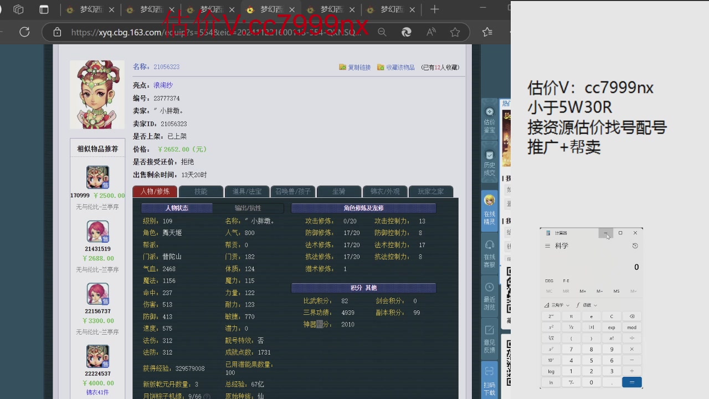
Task: Open 扫码下载 sidebar icon
Action: click(489, 380)
